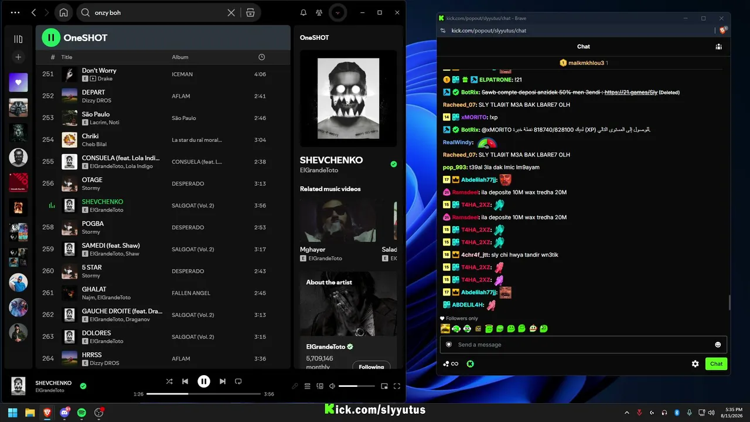
Task: Pause playback in the player bar
Action: [203, 382]
